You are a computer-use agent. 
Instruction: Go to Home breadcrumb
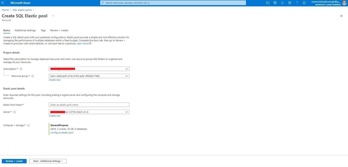[5, 10]
